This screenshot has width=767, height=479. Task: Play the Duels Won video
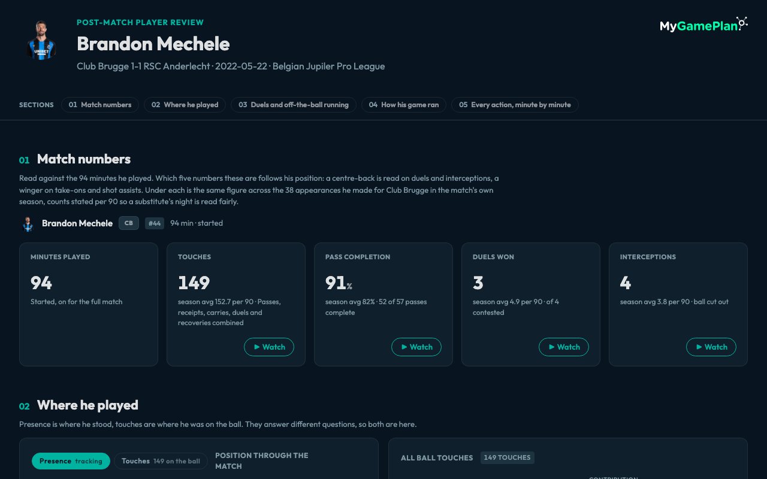pyautogui.click(x=564, y=347)
